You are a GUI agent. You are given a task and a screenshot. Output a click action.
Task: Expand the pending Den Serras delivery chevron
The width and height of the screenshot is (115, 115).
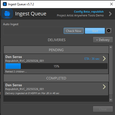click(104, 59)
